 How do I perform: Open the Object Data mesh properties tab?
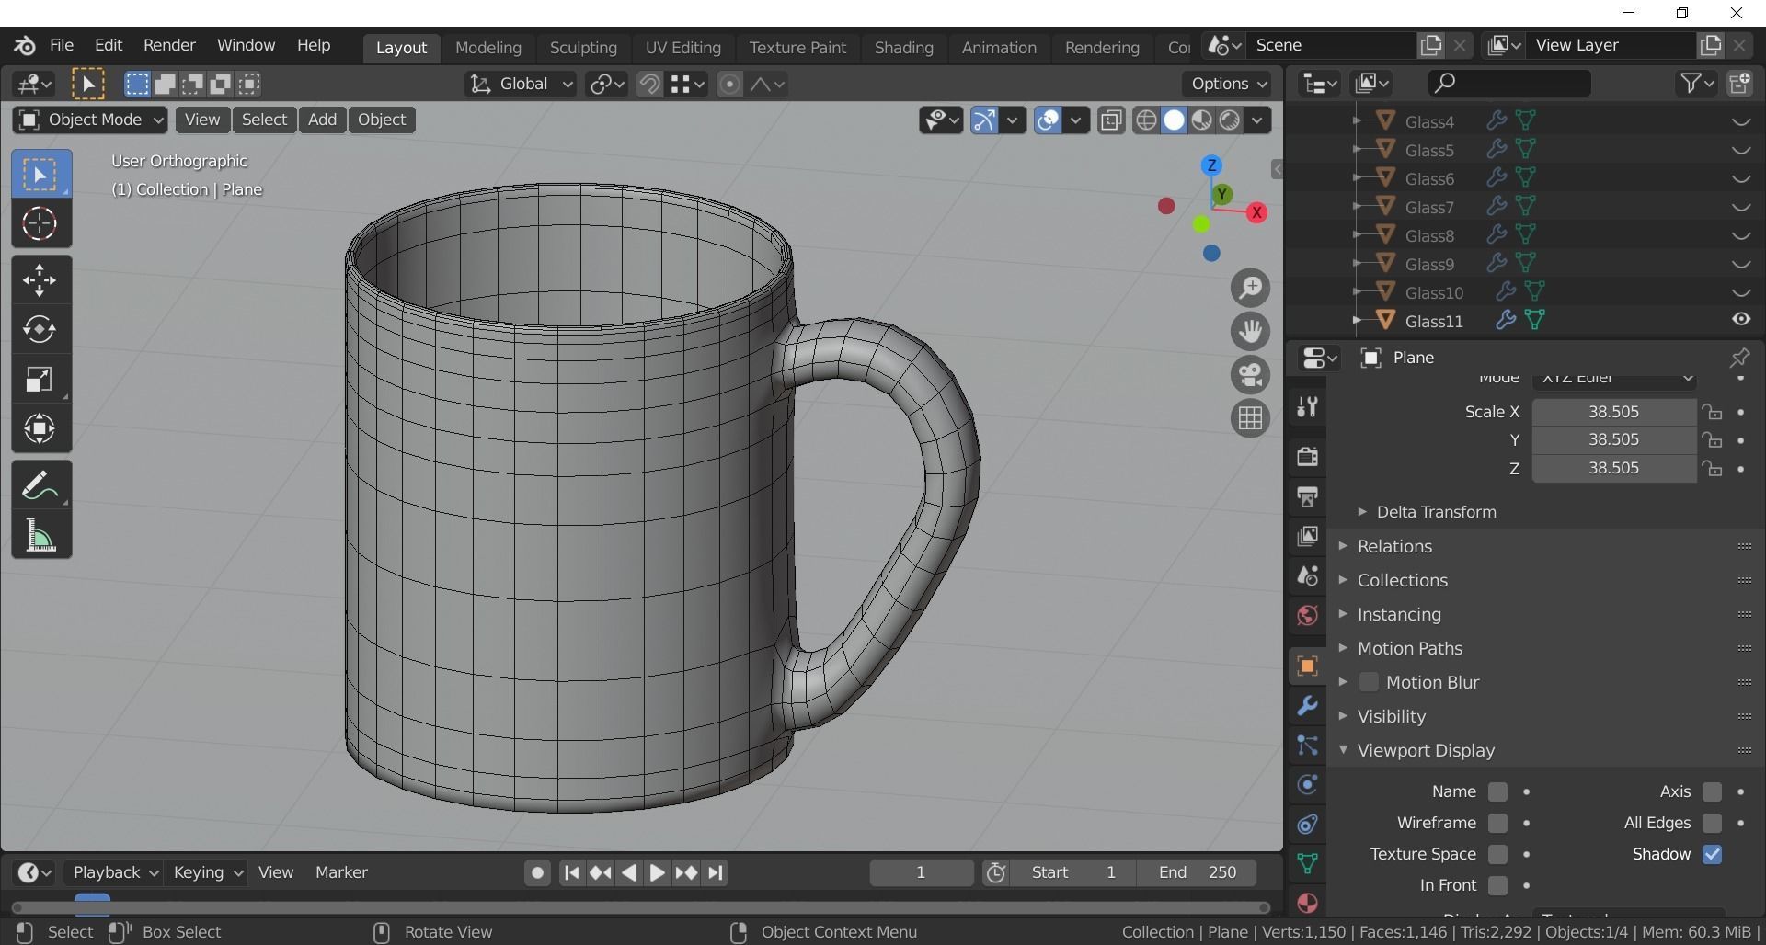(1307, 864)
